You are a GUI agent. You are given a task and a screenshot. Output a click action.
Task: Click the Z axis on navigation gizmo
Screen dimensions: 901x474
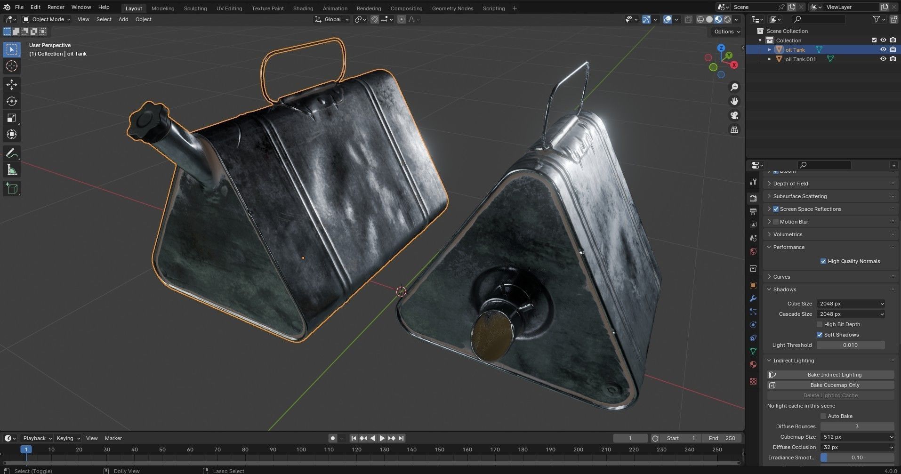coord(721,48)
